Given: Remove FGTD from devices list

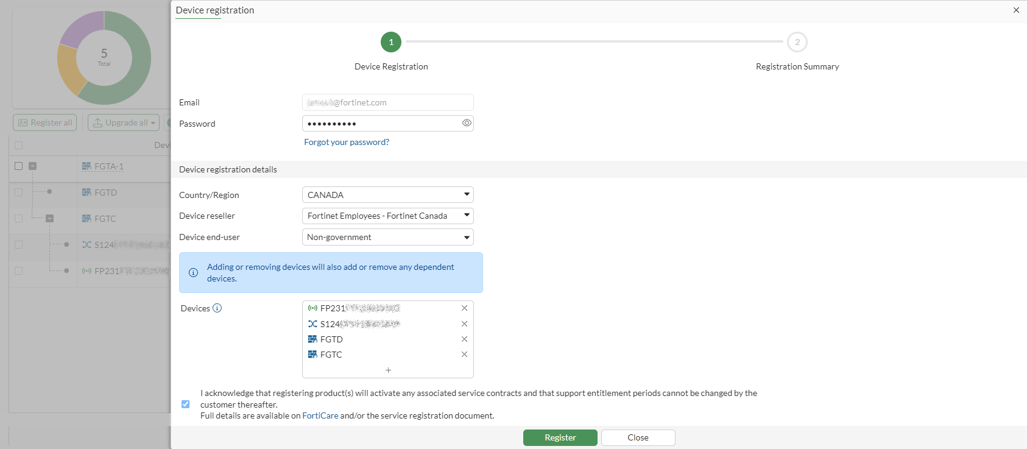Looking at the screenshot, I should point(464,339).
